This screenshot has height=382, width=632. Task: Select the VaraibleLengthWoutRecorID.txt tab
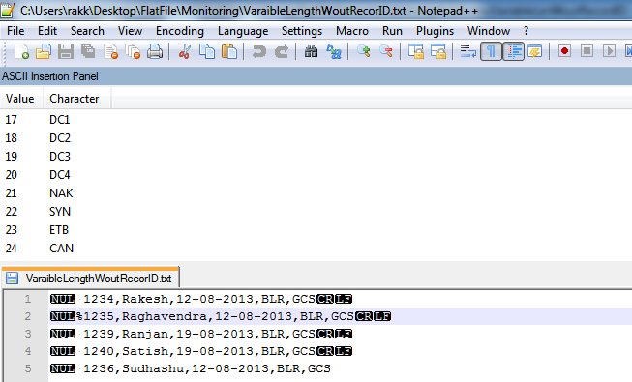click(91, 279)
